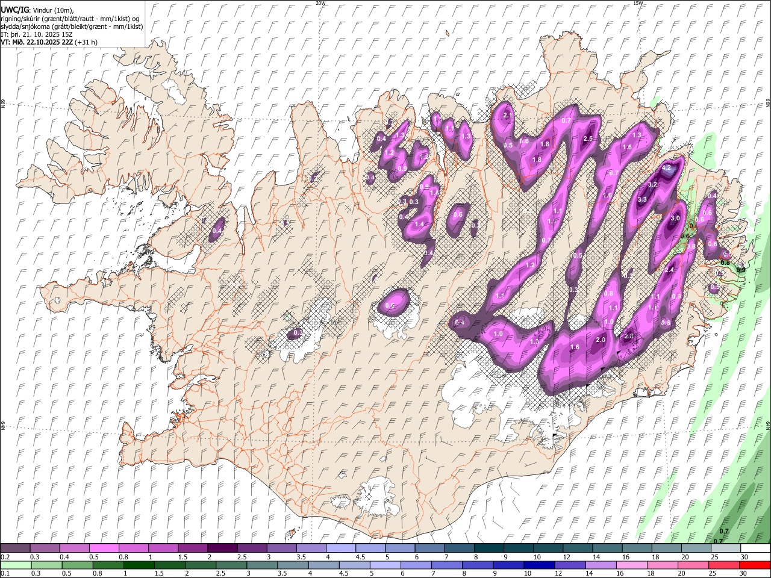The width and height of the screenshot is (771, 578).
Task: Select the "3.2" snowfall value label
Action: coord(652,184)
